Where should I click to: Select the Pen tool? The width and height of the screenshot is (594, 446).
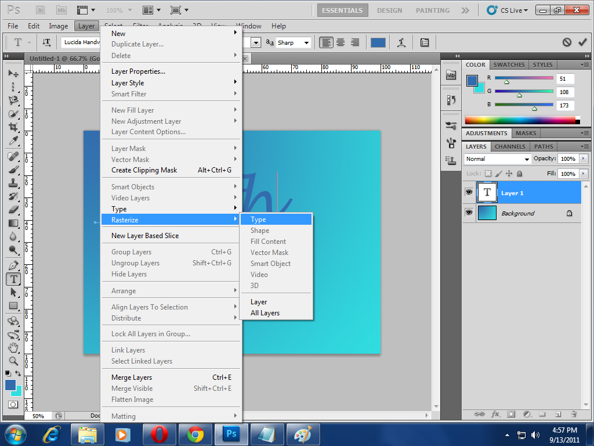coord(14,265)
